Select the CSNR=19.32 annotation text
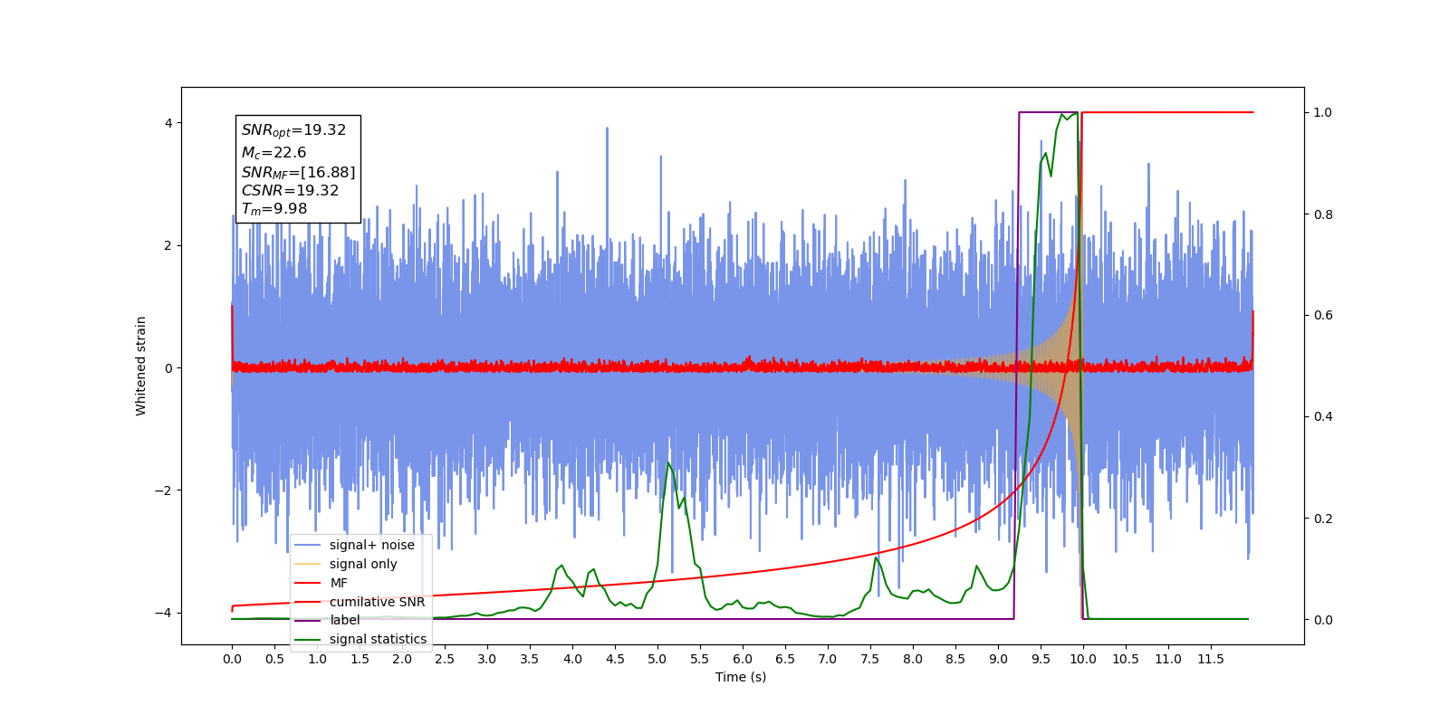The width and height of the screenshot is (1449, 724). (290, 191)
